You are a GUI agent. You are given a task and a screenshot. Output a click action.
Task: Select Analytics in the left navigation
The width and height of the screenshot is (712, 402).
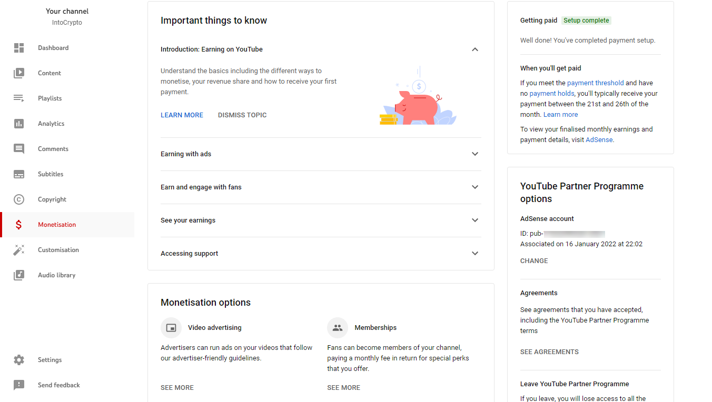coord(67,124)
